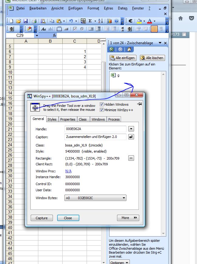Open the Extras menu

pos(109,8)
